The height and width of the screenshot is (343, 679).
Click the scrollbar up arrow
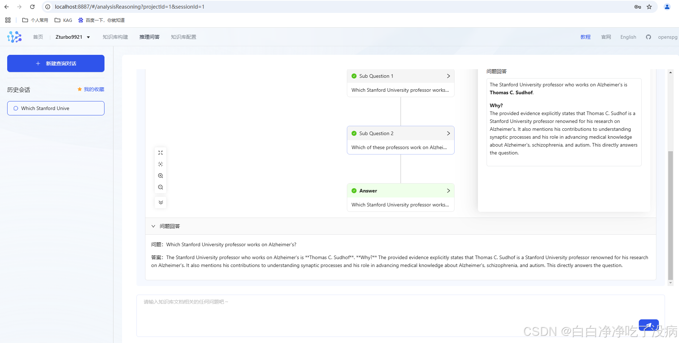click(x=670, y=72)
